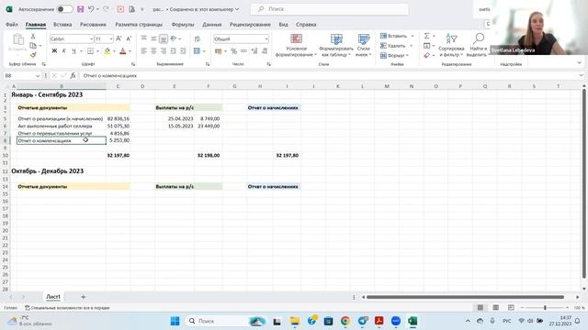Viewport: 588px width, 330px height.
Task: Switch to the Разметка страницы tab
Action: coord(139,25)
